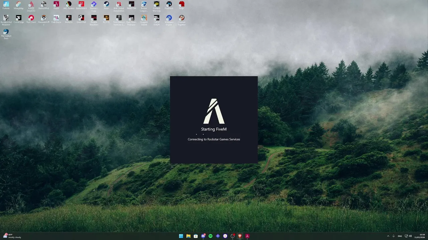Switch to Brave browser in the taskbar

pos(240,236)
